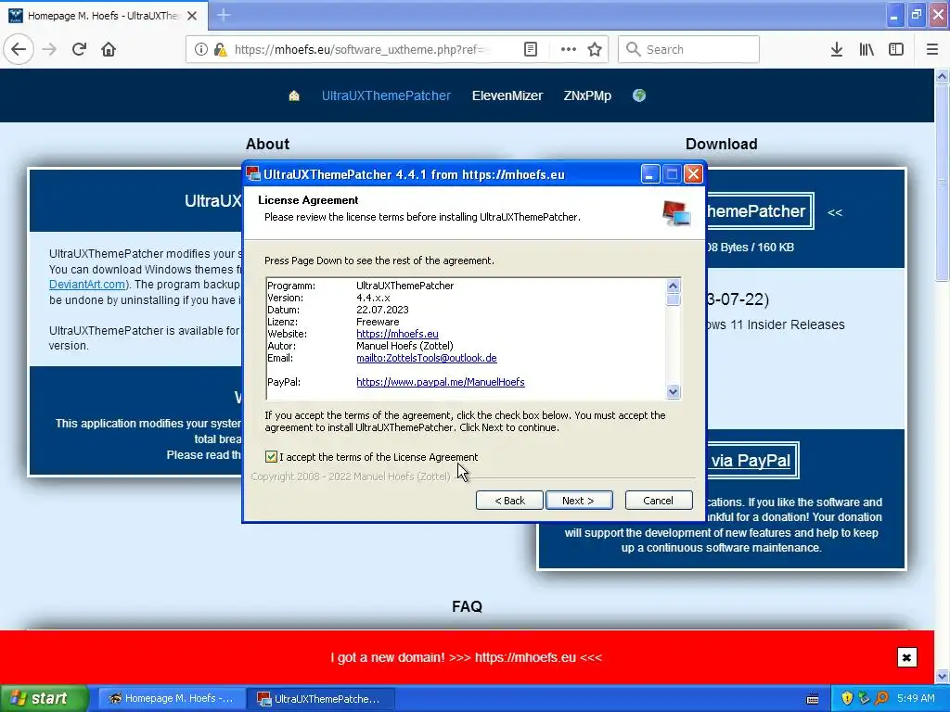Switch to UltraUXThemePatcher taskbar item
The width and height of the screenshot is (950, 712).
point(322,698)
